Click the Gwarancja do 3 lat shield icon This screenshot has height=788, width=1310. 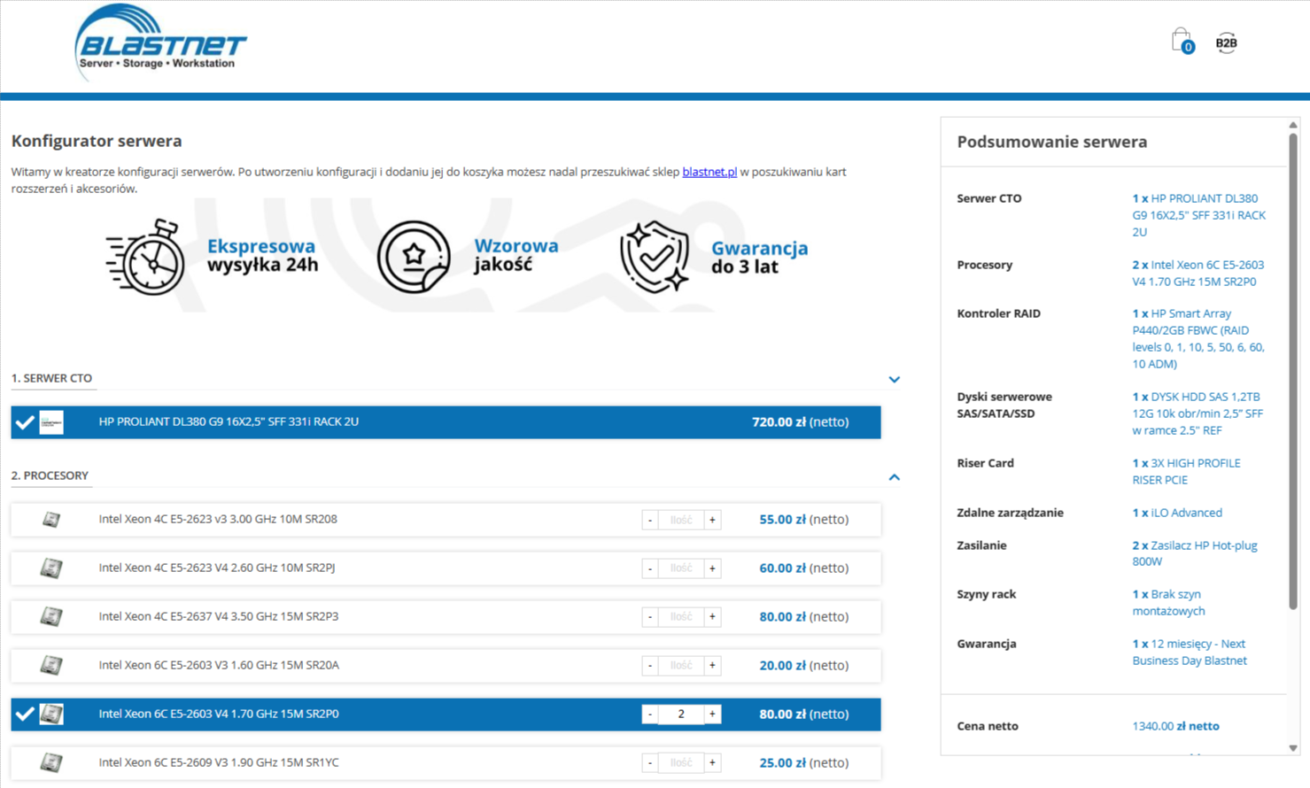(655, 257)
